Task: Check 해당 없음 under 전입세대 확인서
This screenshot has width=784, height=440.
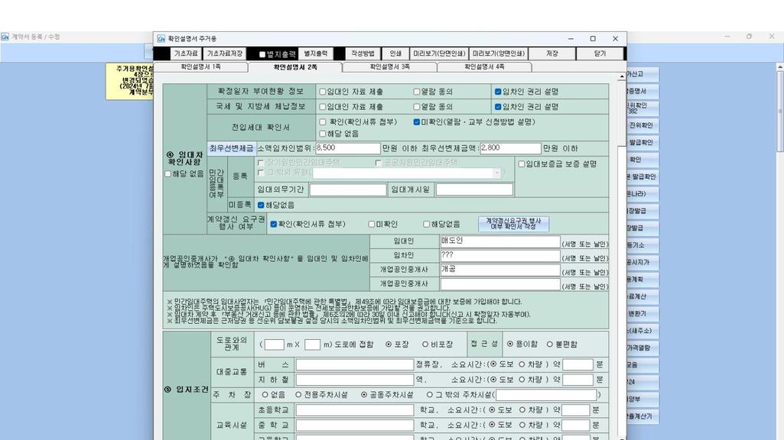Action: (x=323, y=134)
